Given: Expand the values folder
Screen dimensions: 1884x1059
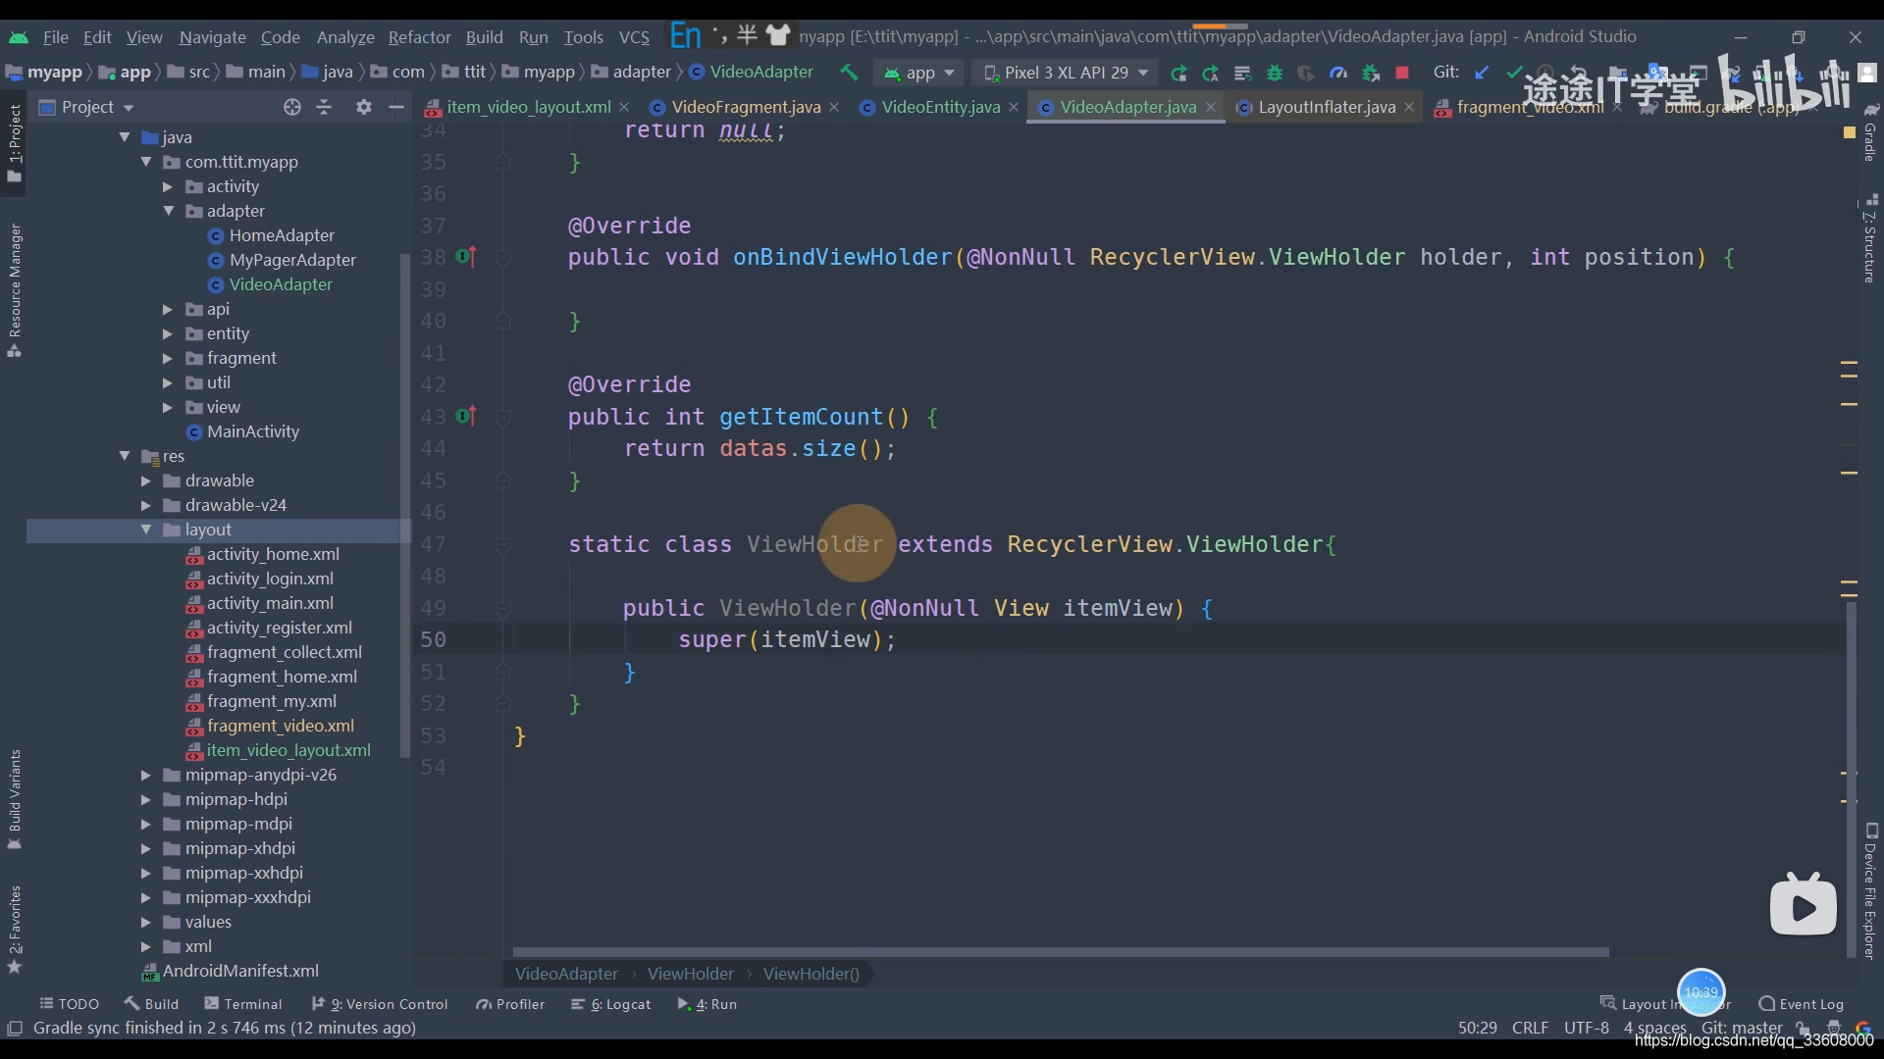Looking at the screenshot, I should [x=146, y=922].
